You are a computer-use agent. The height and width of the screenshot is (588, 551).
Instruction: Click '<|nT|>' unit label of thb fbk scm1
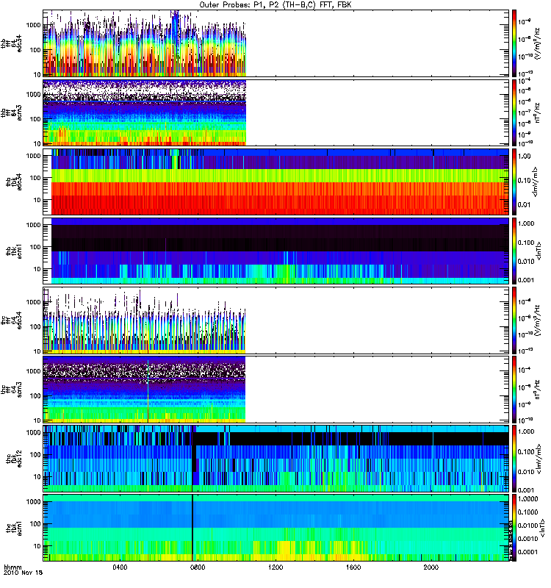click(539, 251)
